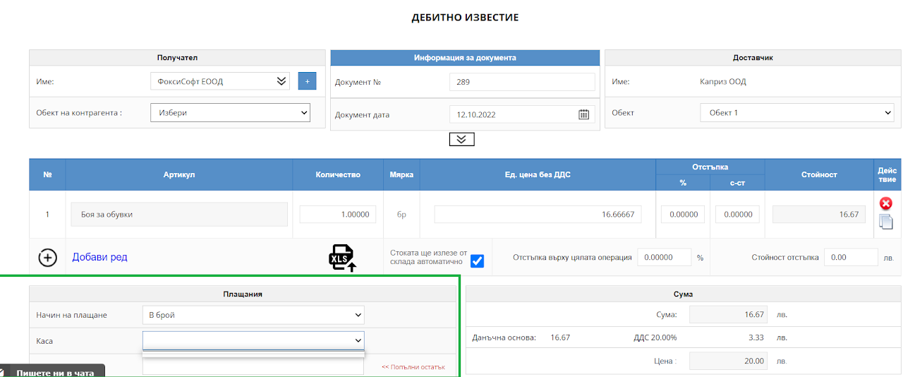Viewport: 903px width, 377px height.
Task: Toggle Стоката ще излезе от склада автоматично
Action: click(x=477, y=261)
